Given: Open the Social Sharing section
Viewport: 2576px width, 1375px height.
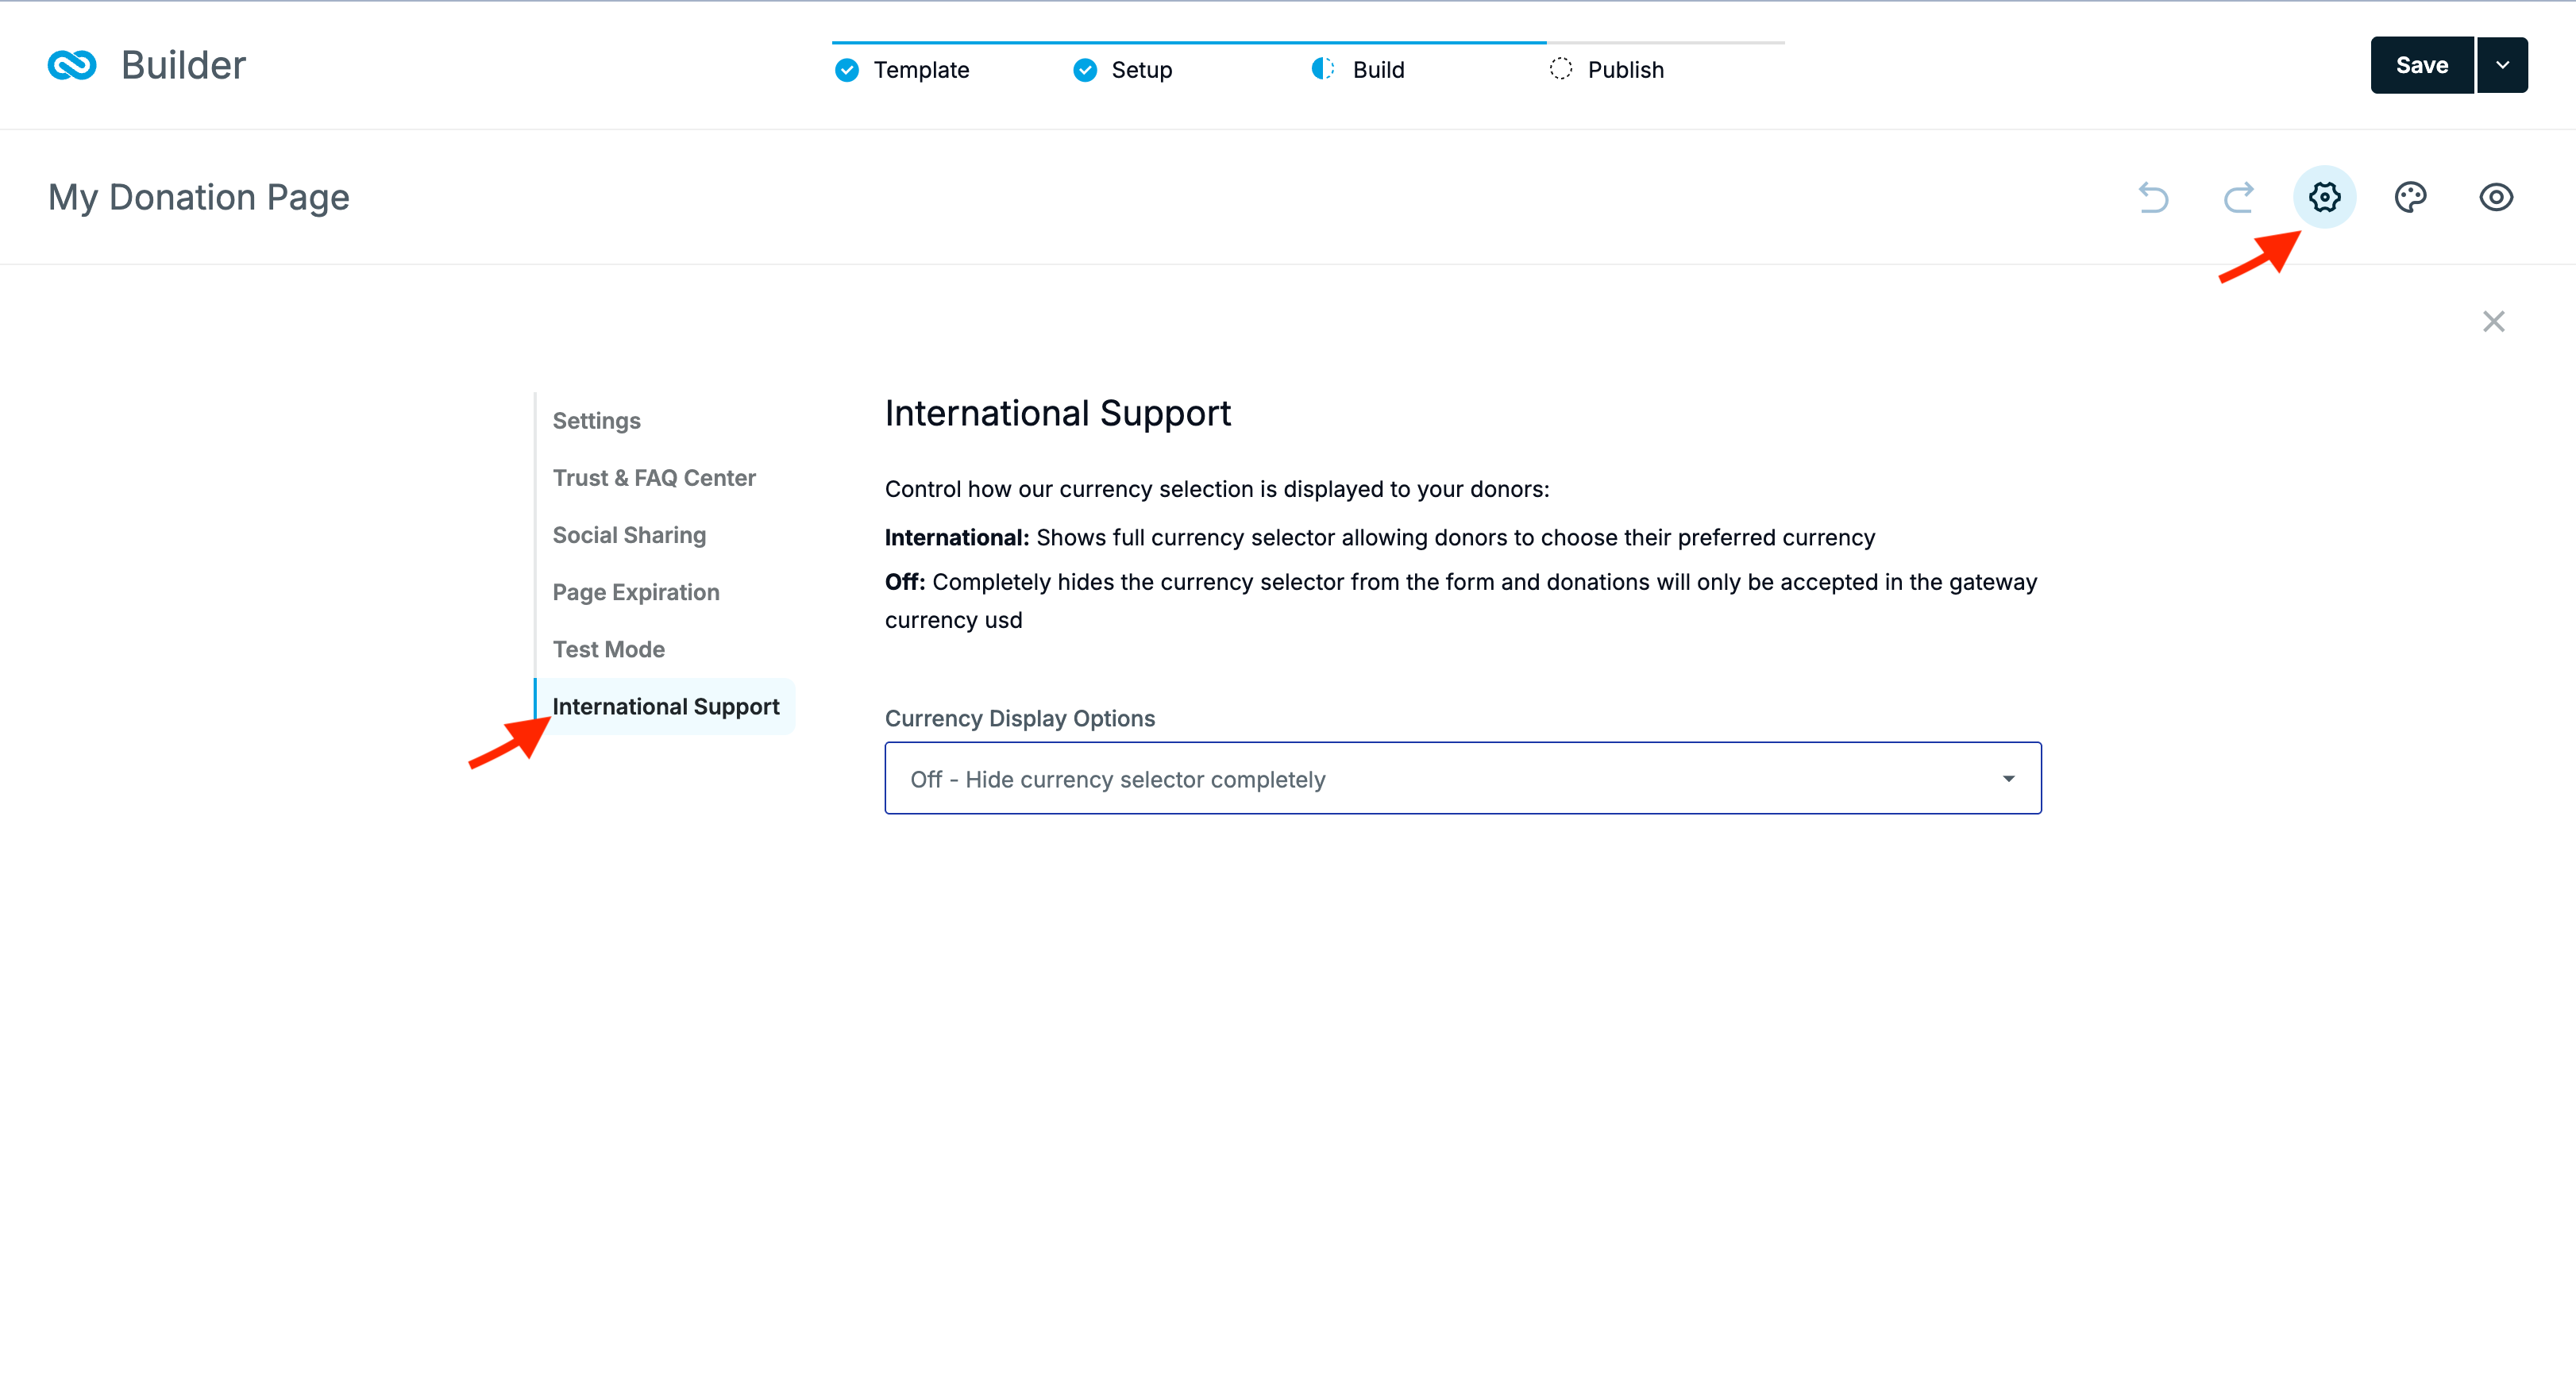Looking at the screenshot, I should tap(629, 535).
